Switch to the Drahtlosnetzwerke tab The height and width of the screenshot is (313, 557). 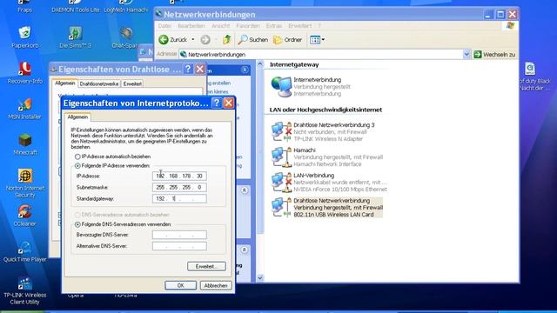coord(99,83)
